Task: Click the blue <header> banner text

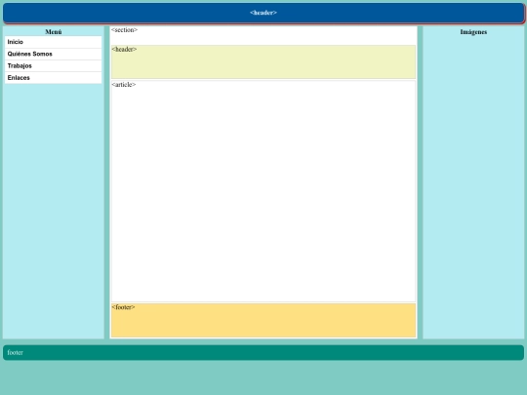Action: click(x=263, y=13)
